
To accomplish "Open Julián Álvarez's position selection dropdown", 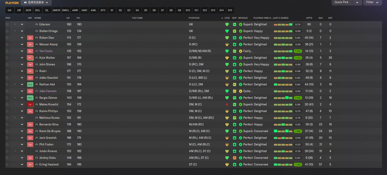I will (x=22, y=151).
